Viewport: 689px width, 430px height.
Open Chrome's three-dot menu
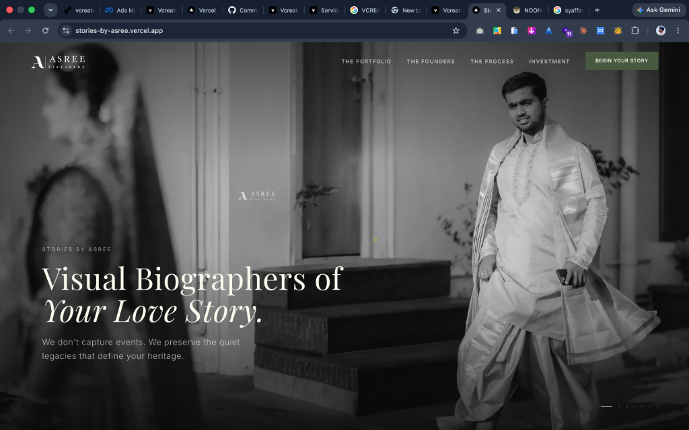(x=678, y=31)
